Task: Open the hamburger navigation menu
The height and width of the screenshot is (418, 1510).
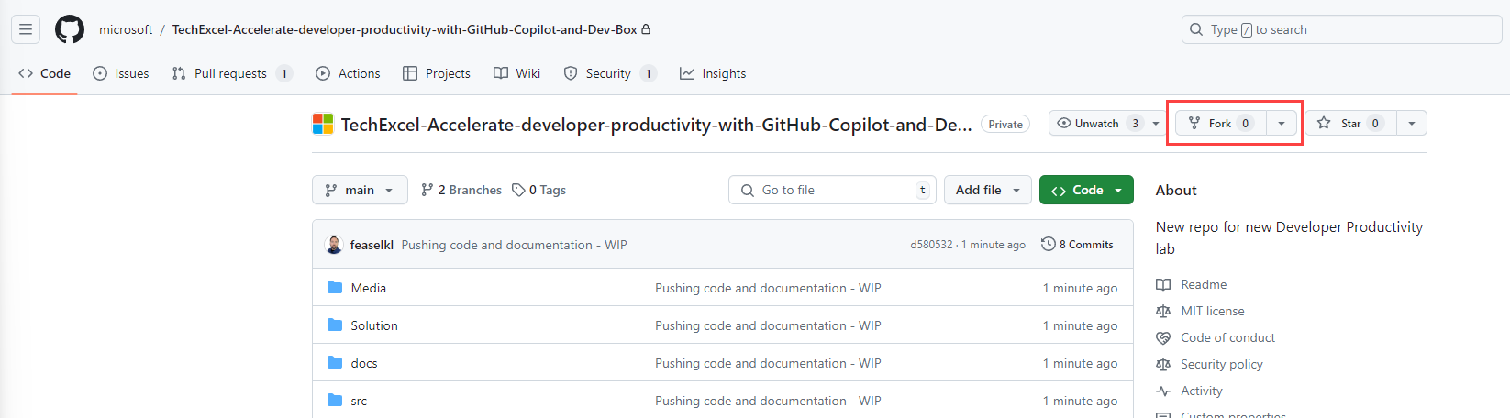Action: 26,29
